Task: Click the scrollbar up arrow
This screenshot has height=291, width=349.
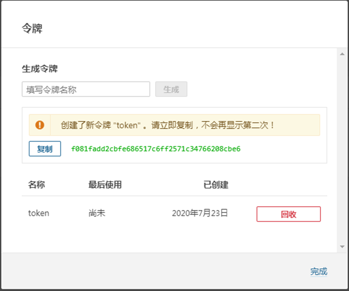Action: (342, 54)
